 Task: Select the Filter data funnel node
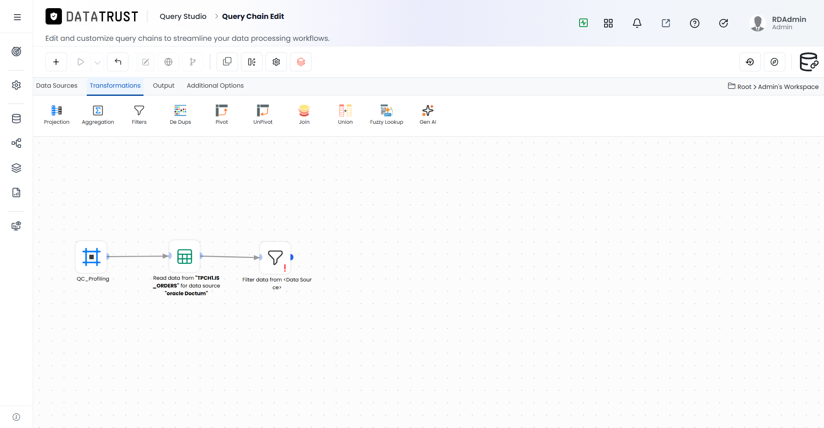[275, 257]
